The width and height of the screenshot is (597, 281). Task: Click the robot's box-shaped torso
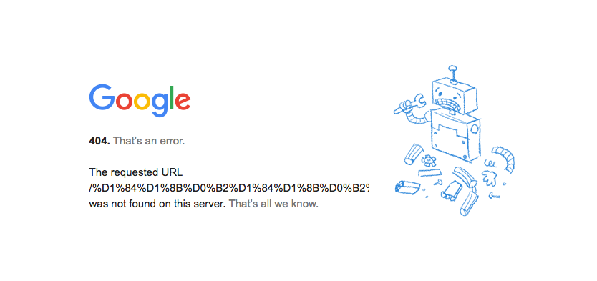tap(456, 134)
